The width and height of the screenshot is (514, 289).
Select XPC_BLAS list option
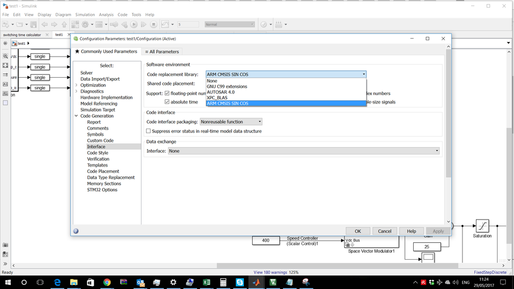[286, 98]
